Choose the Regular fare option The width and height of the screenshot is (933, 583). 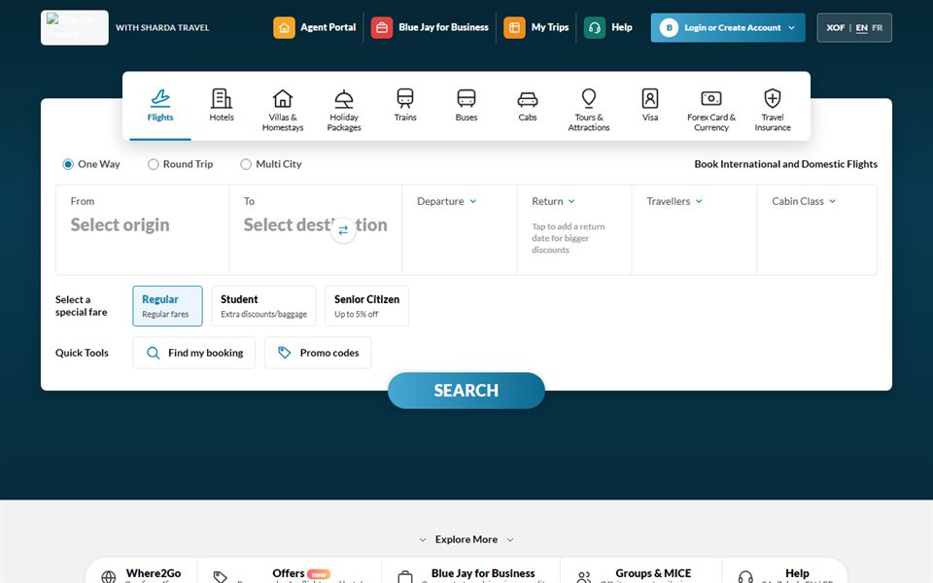(167, 306)
